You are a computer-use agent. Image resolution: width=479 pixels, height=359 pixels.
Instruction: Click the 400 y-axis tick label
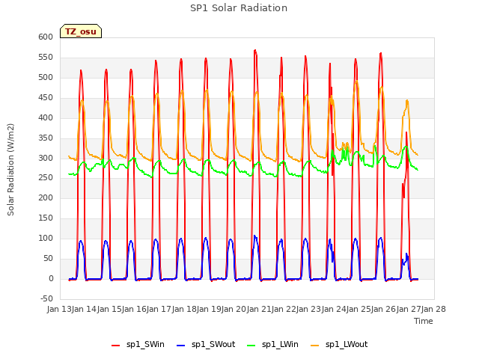click(x=46, y=117)
